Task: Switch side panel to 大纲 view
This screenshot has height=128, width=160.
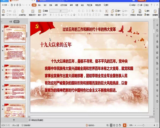Action: 11,22
